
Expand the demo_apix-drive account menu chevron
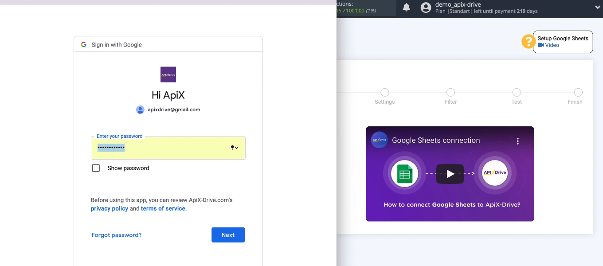598,7
